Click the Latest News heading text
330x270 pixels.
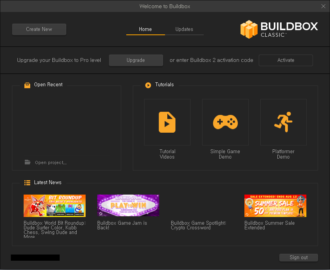pyautogui.click(x=48, y=182)
